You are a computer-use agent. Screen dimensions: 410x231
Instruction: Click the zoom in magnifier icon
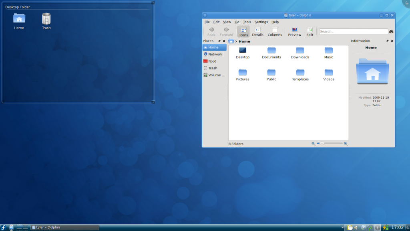pyautogui.click(x=346, y=144)
